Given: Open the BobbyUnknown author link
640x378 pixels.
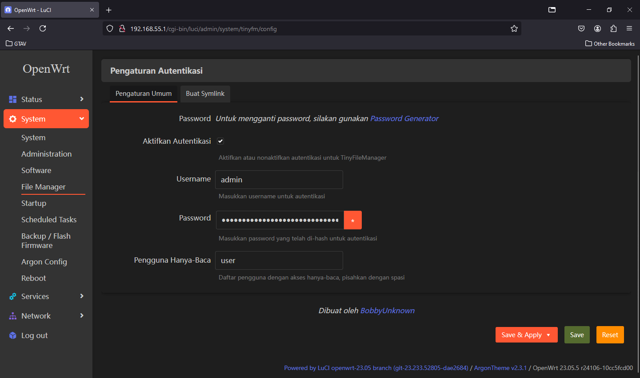Looking at the screenshot, I should click(388, 311).
